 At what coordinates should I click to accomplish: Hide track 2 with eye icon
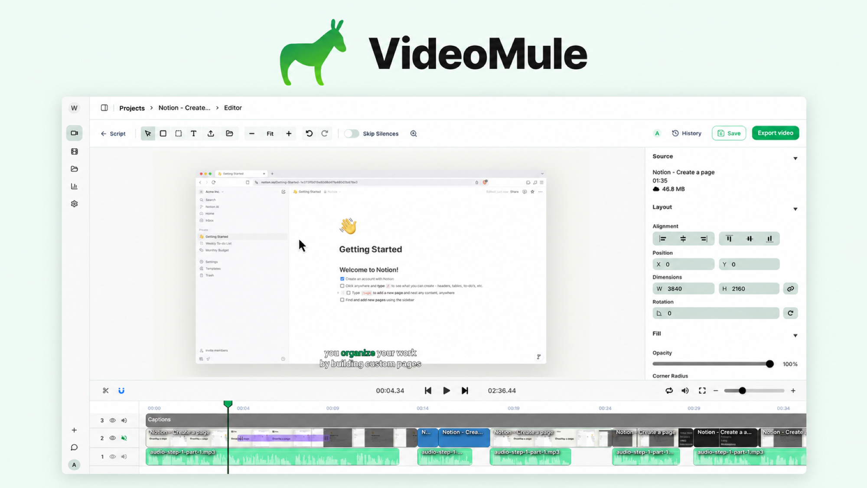(112, 438)
